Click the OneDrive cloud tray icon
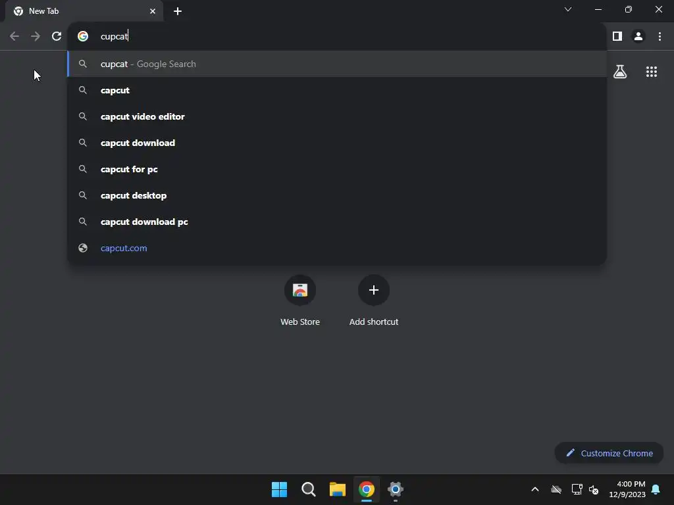 coord(556,489)
